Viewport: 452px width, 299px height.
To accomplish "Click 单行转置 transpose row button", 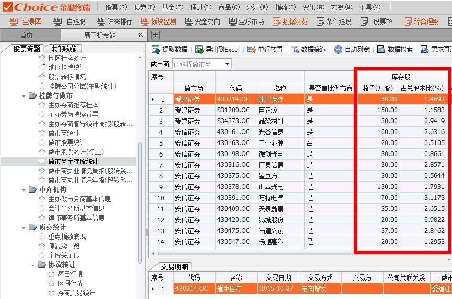I will click(265, 49).
